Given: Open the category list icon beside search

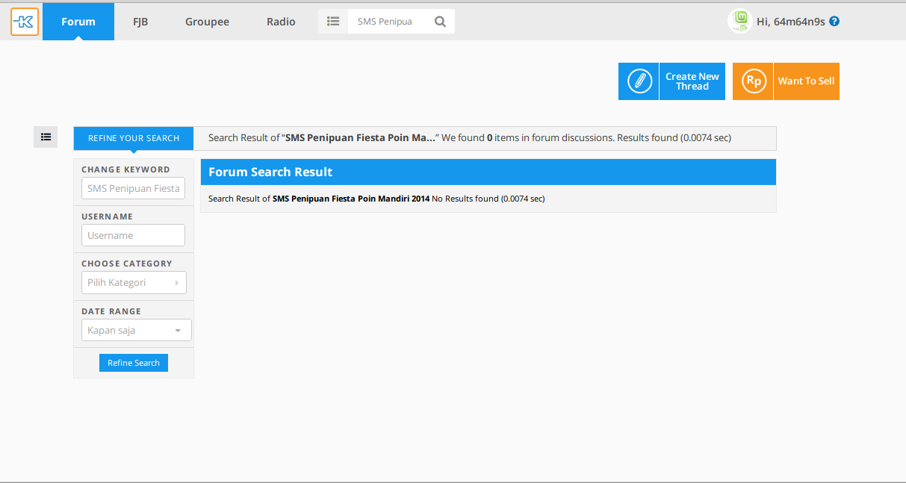Looking at the screenshot, I should coord(333,22).
